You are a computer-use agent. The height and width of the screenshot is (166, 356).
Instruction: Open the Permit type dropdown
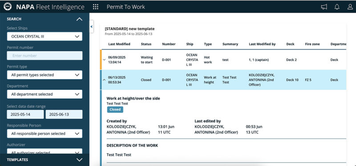44,75
